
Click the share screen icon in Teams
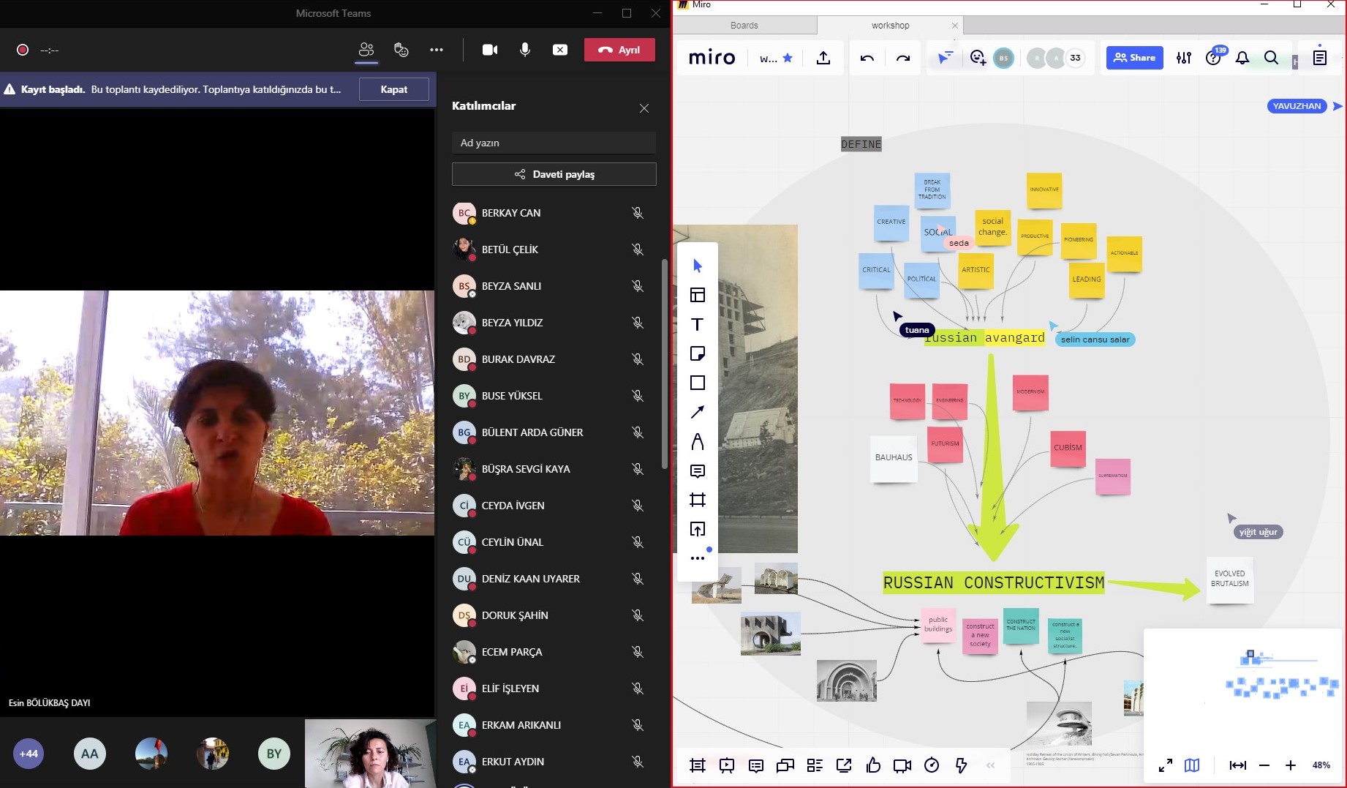tap(560, 50)
